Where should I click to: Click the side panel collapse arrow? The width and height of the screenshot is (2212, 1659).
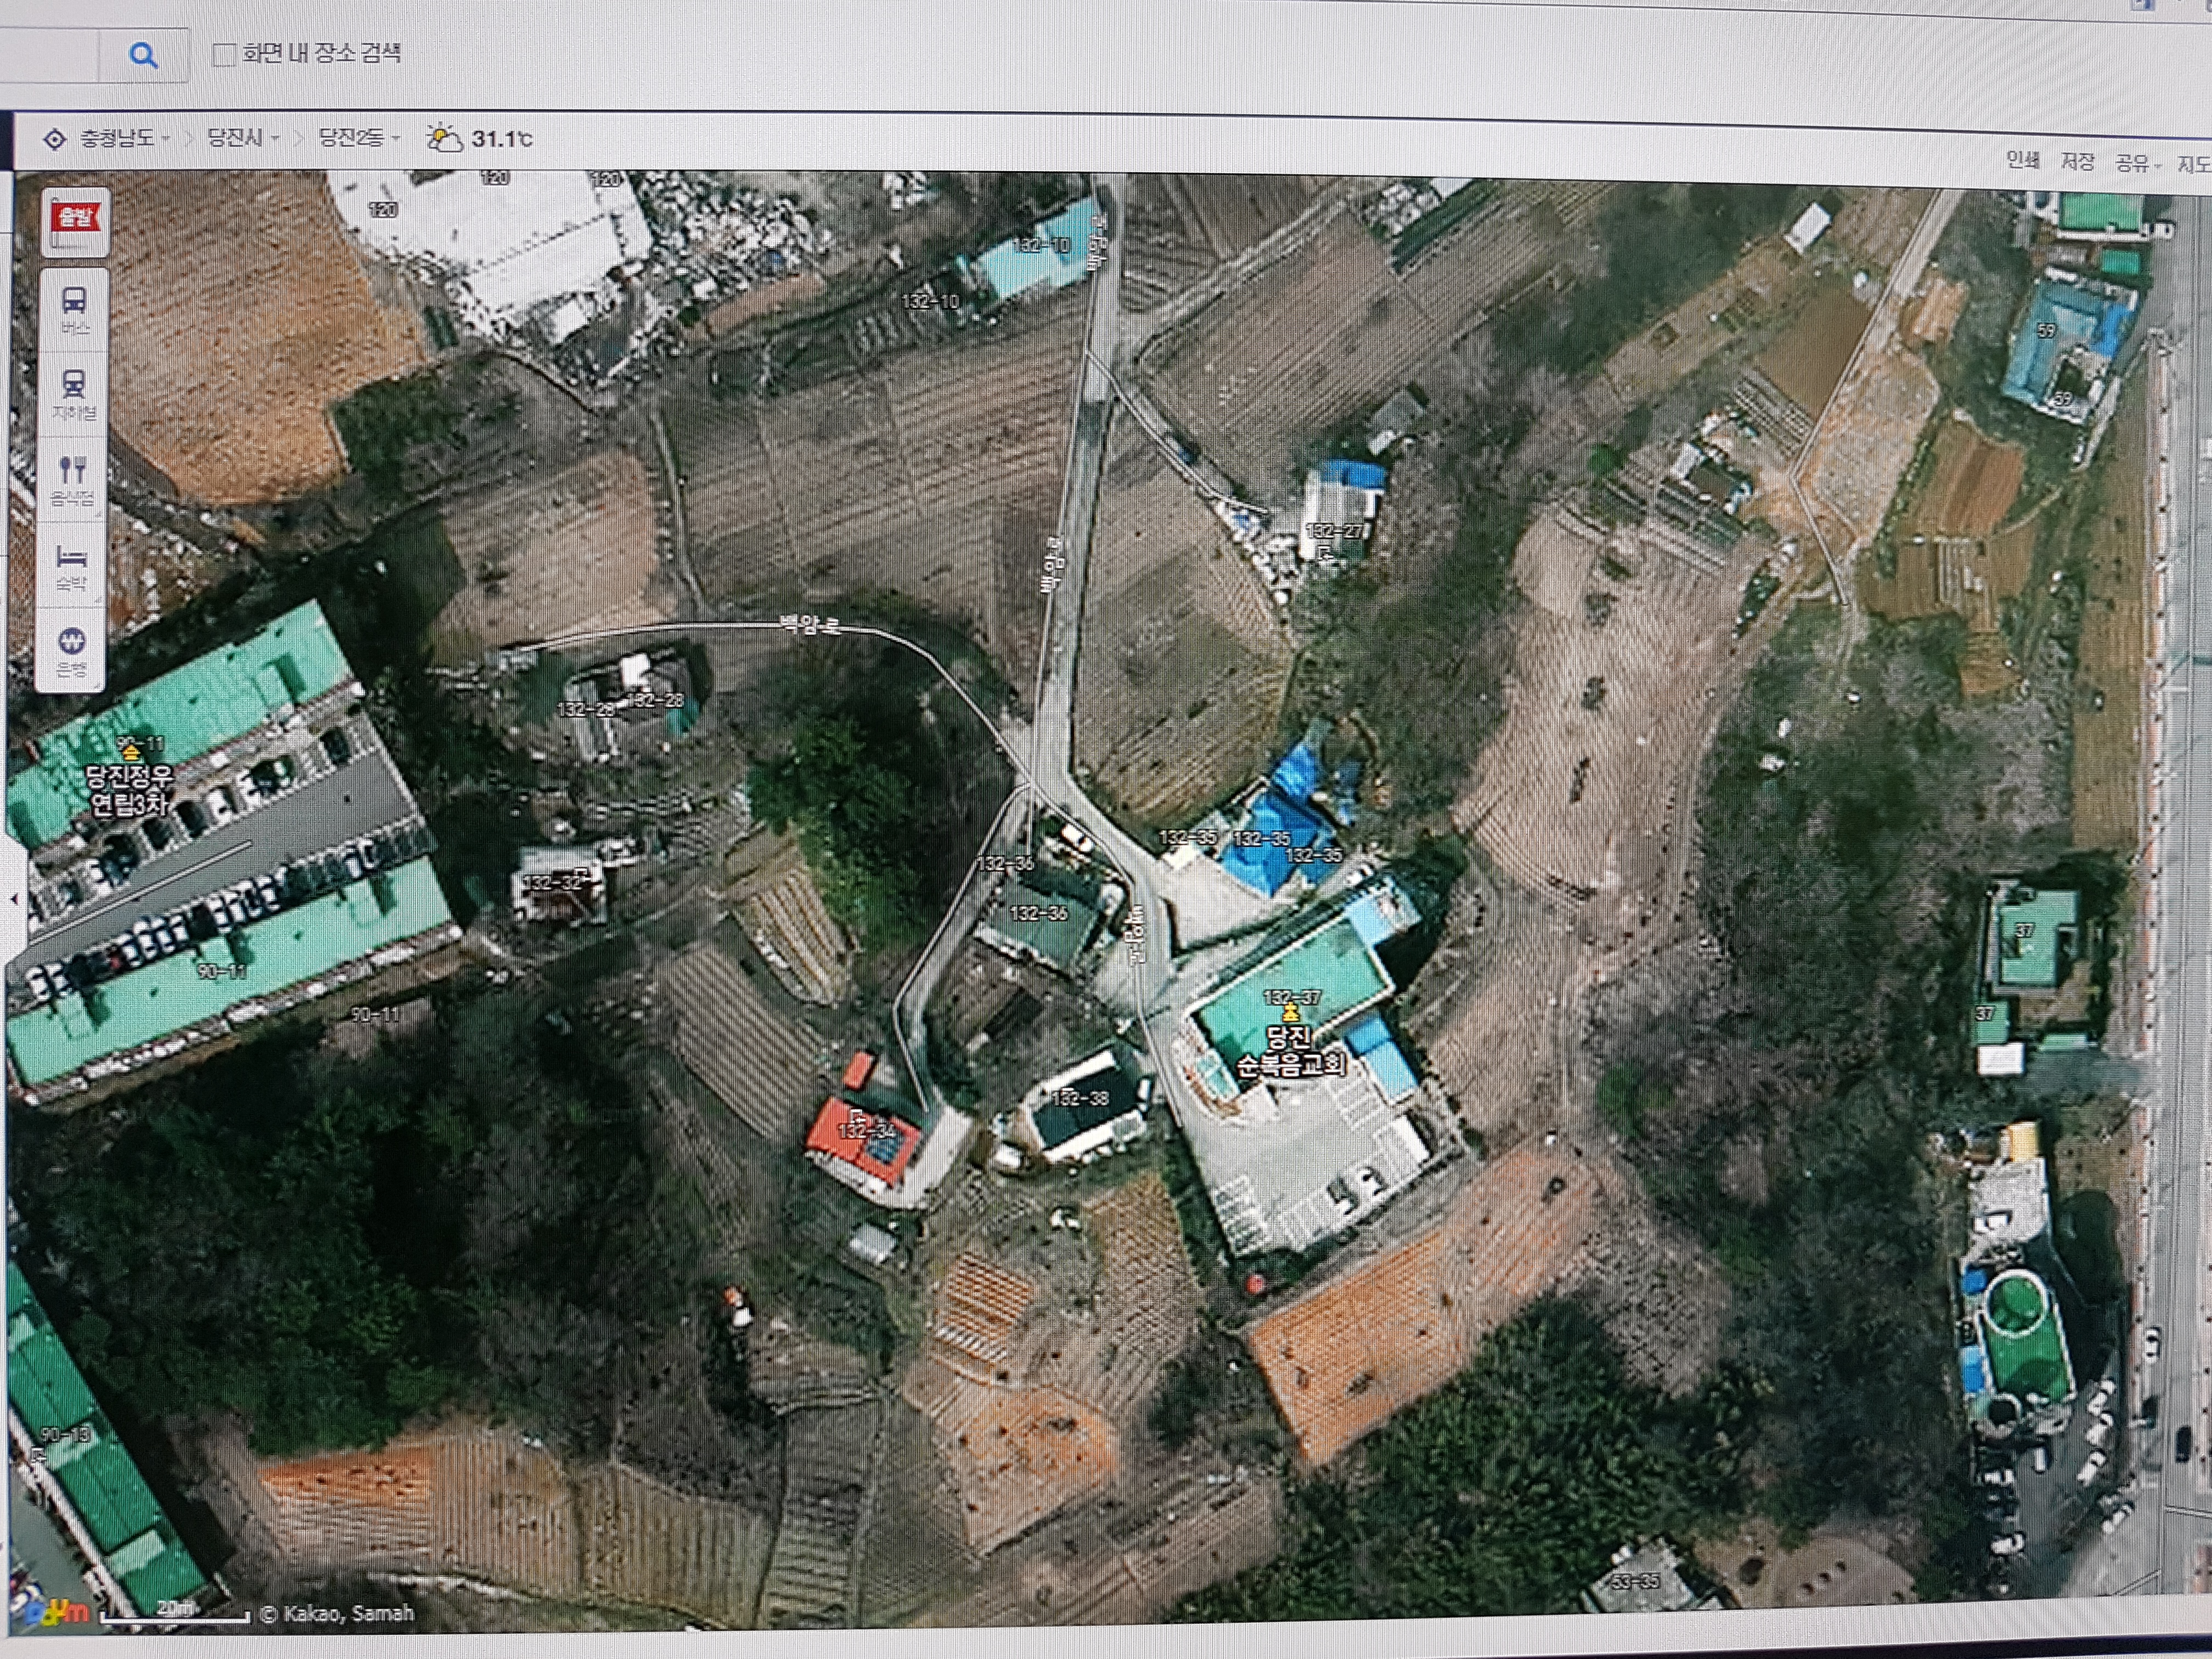tap(14, 899)
